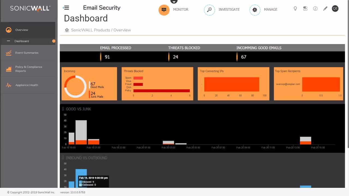Select the Dashboard menu item

22,41
